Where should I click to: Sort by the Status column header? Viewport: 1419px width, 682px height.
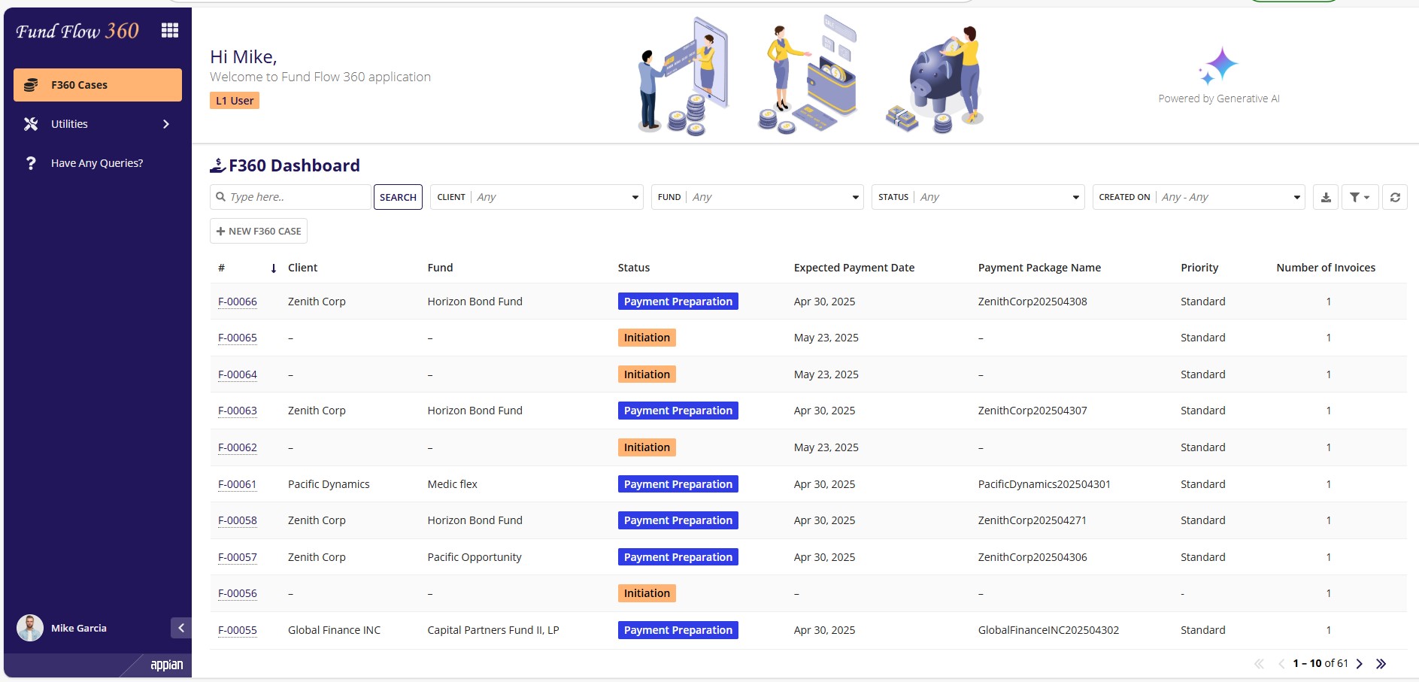point(634,268)
